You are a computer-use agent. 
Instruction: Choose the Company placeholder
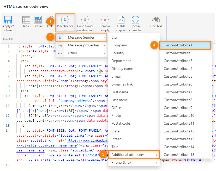pos(134,45)
